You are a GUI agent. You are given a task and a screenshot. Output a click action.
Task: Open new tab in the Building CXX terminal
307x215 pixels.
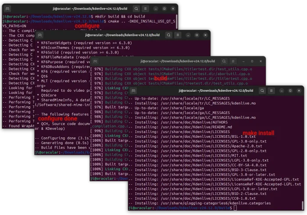(95, 61)
